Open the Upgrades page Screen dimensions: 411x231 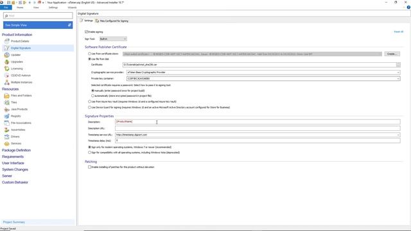click(17, 62)
